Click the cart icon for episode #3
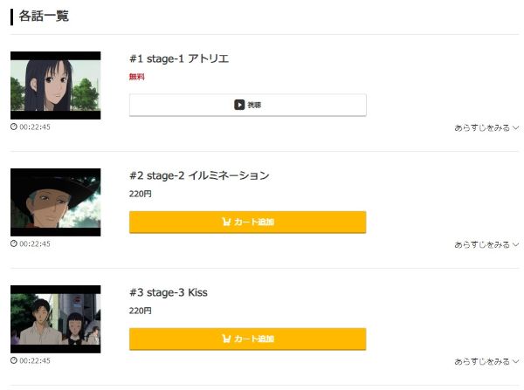 [x=227, y=339]
